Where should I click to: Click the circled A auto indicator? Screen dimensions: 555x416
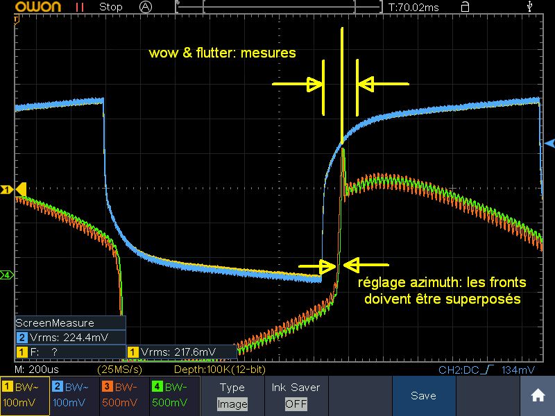[146, 7]
